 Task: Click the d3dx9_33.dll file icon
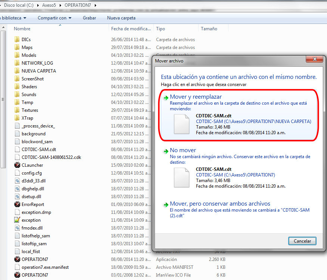tap(17, 181)
